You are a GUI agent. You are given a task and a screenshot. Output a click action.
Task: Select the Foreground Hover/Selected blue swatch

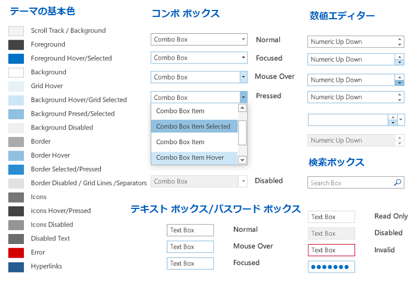pos(16,58)
